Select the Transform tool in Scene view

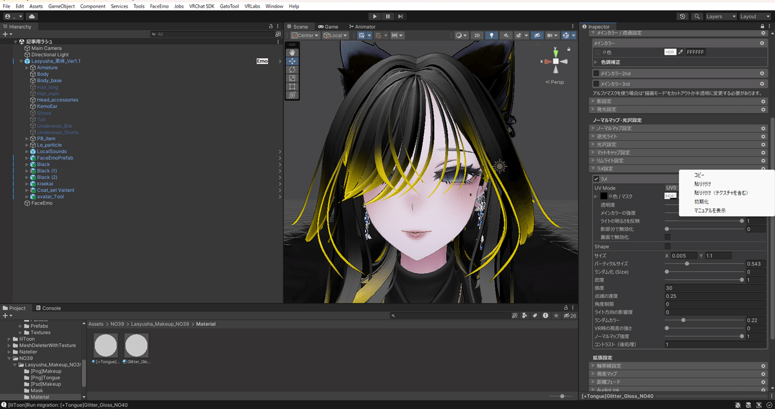click(293, 95)
